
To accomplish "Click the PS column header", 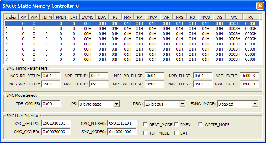I will (115, 17).
